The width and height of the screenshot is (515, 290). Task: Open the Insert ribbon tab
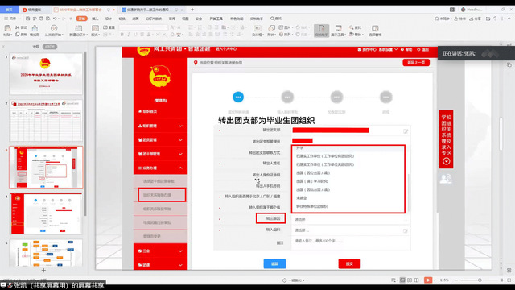coord(95,19)
